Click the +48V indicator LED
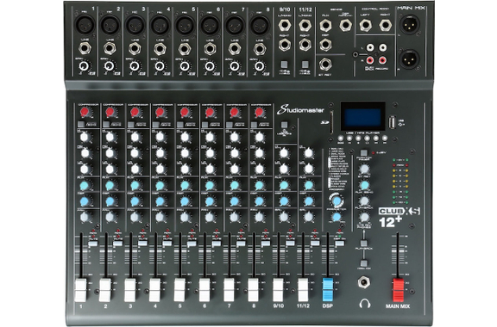Image resolution: width=497 pixels, height=327 pixels. 374,153
